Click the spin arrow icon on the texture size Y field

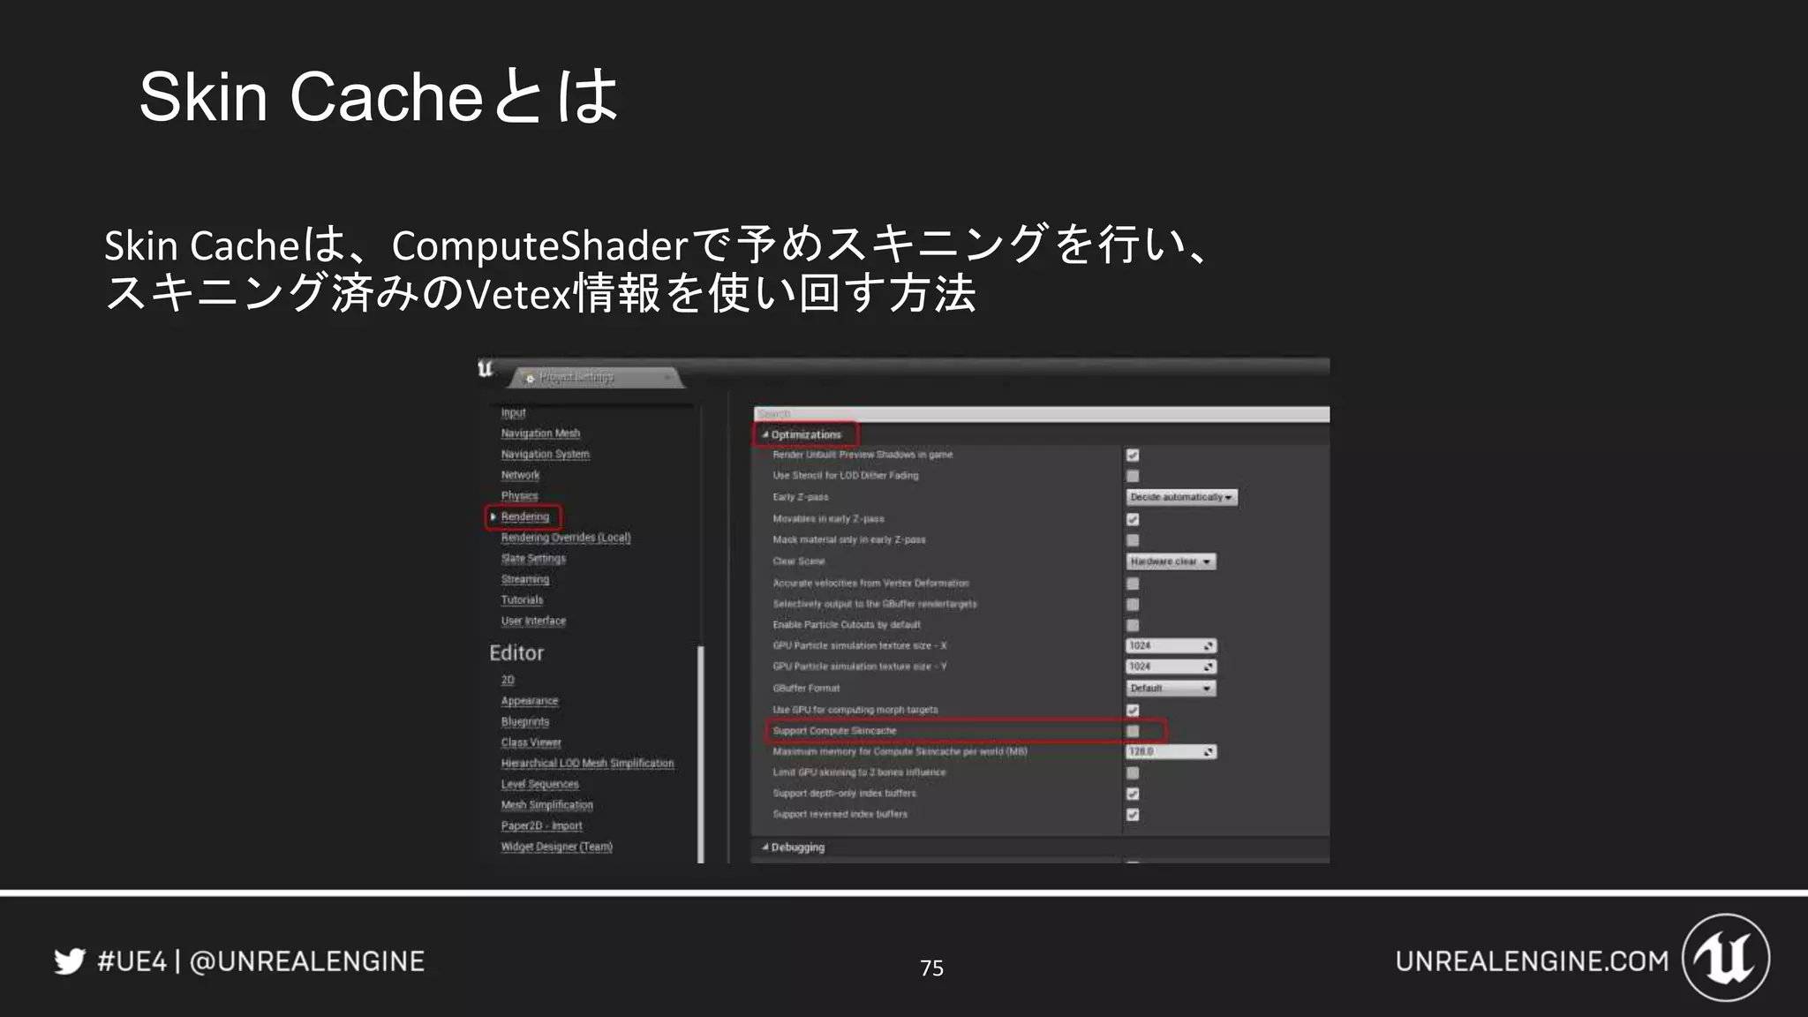point(1209,667)
